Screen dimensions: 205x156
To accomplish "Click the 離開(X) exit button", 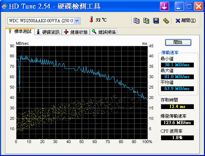I will coord(186,20).
